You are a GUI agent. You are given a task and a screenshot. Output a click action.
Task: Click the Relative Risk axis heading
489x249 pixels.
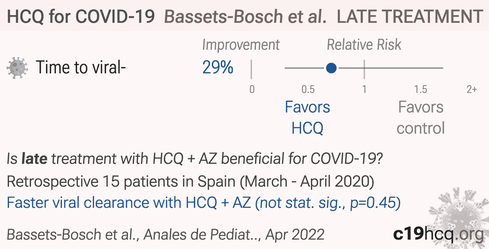364,44
